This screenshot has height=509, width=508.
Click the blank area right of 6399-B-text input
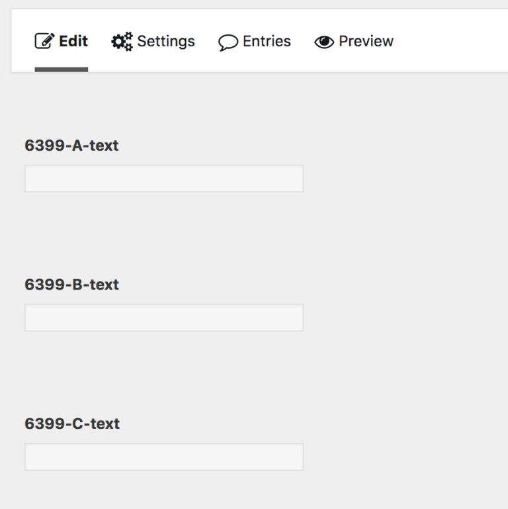click(x=403, y=318)
